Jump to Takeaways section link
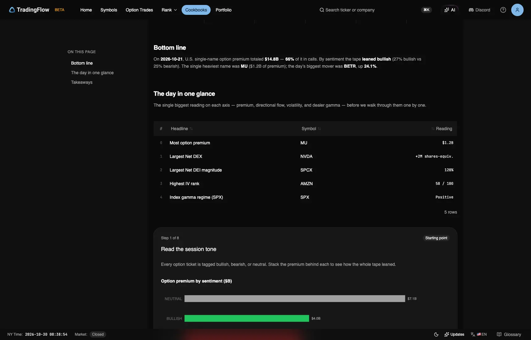531x340 pixels. [82, 82]
